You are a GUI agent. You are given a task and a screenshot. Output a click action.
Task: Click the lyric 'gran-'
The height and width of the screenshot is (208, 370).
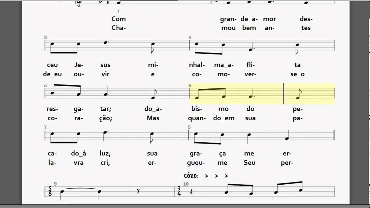tap(228, 19)
